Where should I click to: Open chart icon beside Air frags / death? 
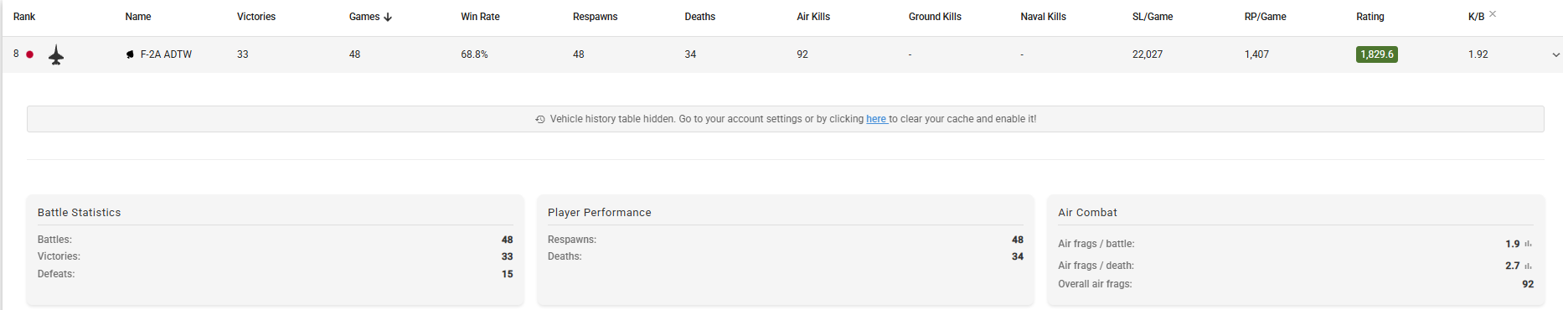(1529, 266)
